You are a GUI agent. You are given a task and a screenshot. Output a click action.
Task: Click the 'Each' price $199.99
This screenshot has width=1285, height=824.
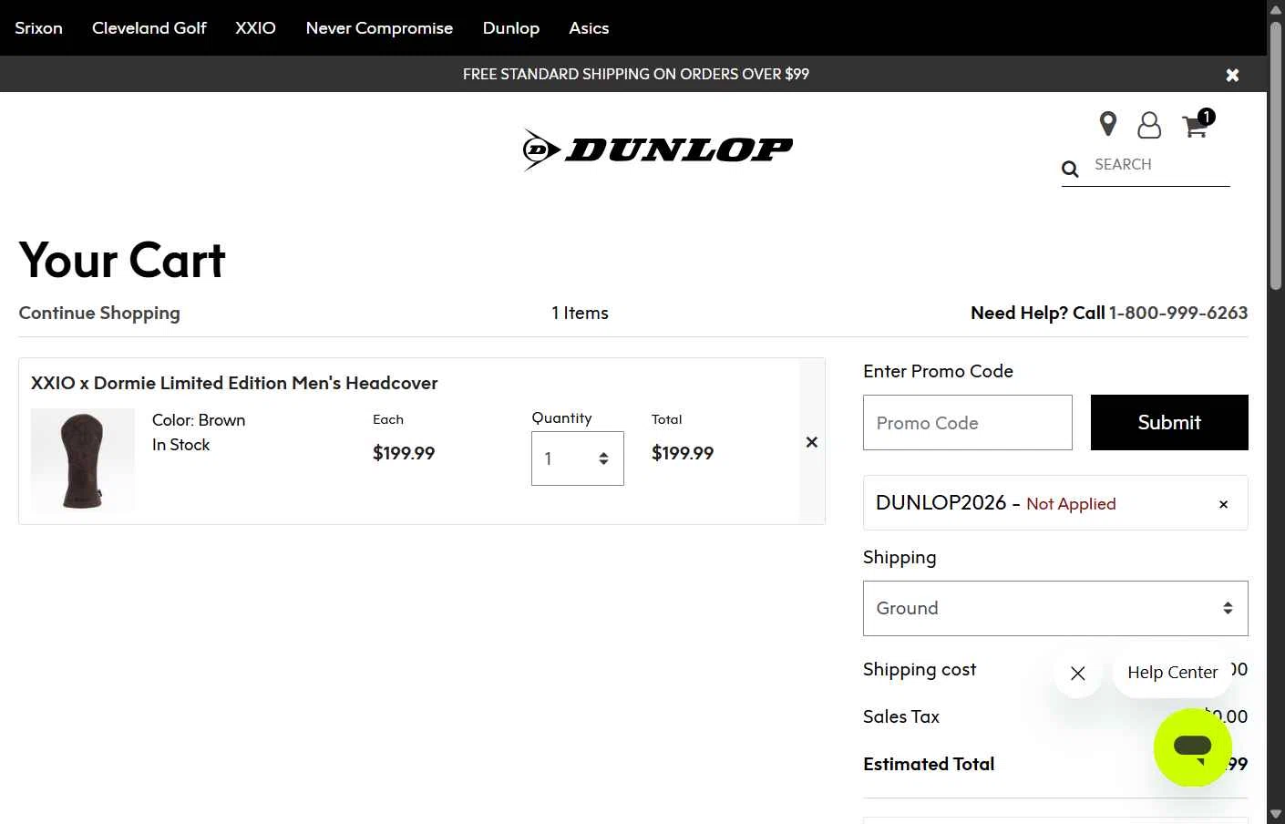pos(404,453)
